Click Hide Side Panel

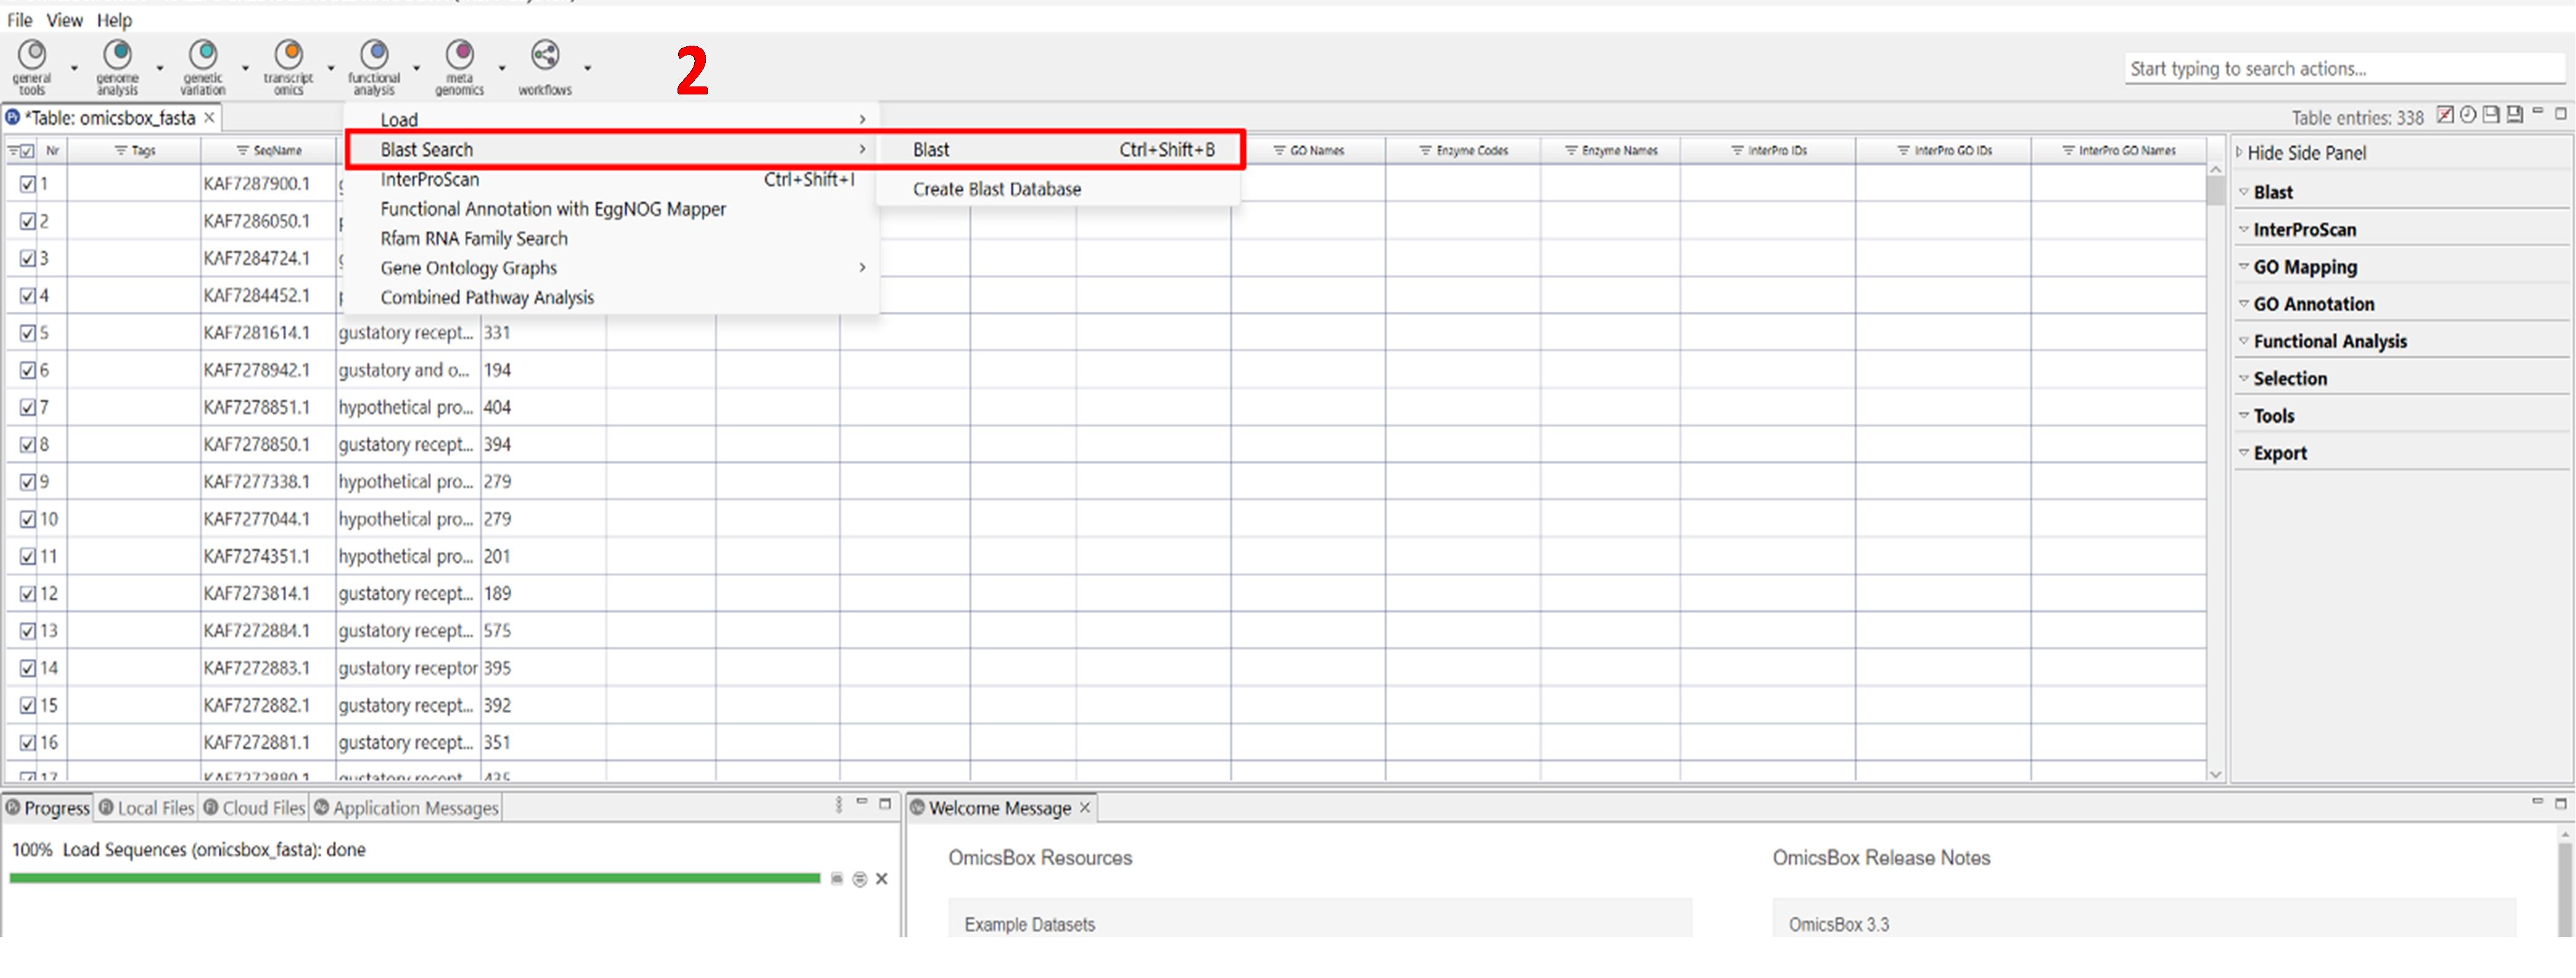(2305, 153)
